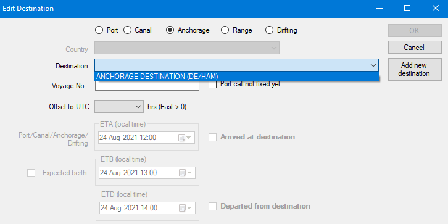Expand the Country dropdown

pyautogui.click(x=274, y=48)
